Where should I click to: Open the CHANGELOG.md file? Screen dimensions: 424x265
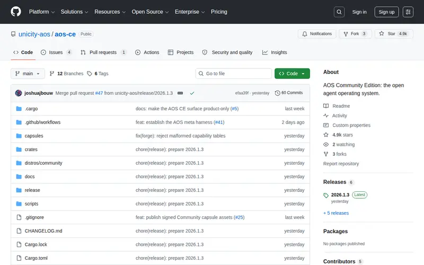point(43,231)
